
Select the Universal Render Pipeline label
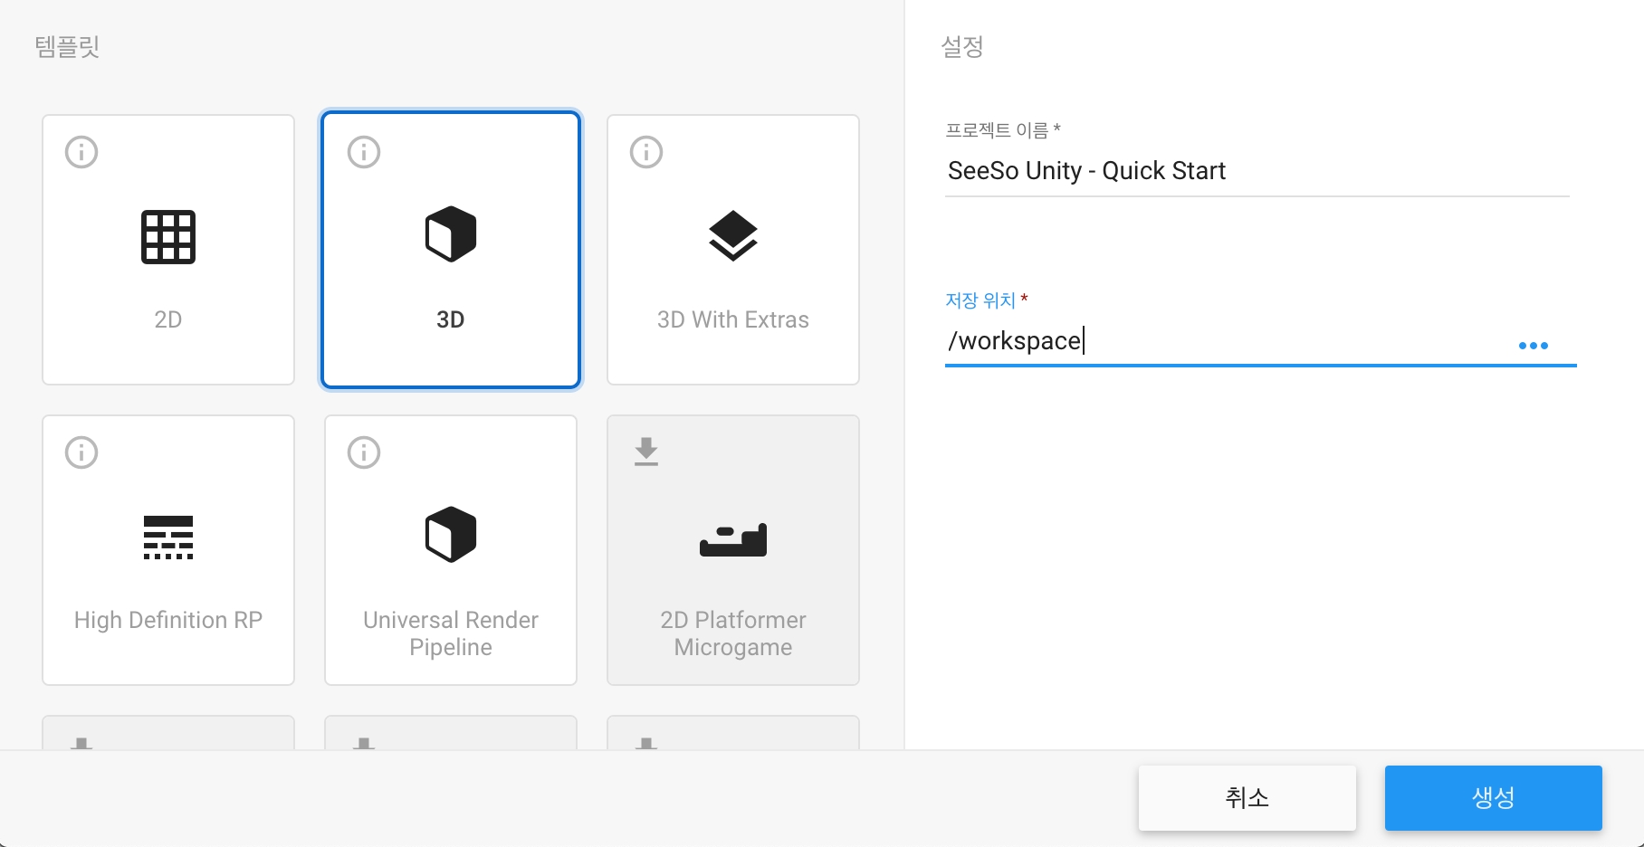click(x=451, y=633)
